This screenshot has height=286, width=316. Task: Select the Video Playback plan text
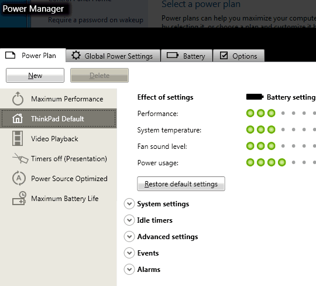pos(54,139)
